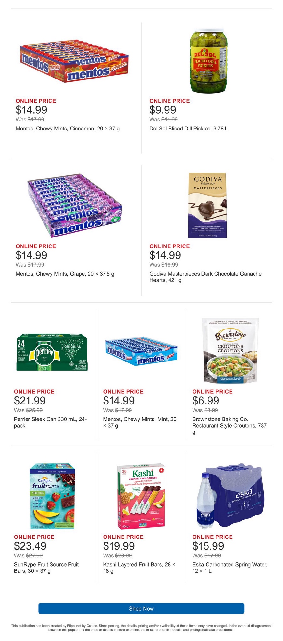The width and height of the screenshot is (283, 641).
Task: Select the Mentos Grape box image
Action: tap(75, 205)
